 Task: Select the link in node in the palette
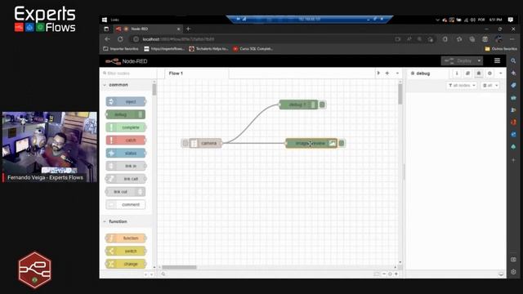tap(126, 166)
